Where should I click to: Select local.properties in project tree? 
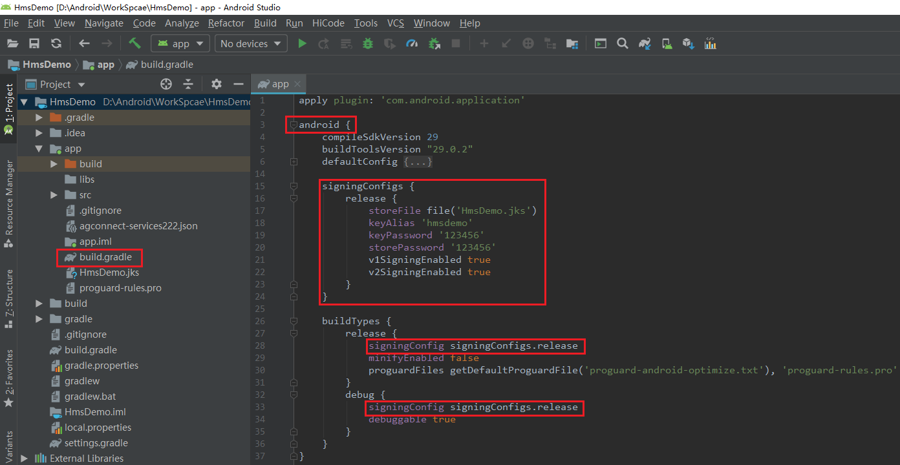tap(98, 428)
